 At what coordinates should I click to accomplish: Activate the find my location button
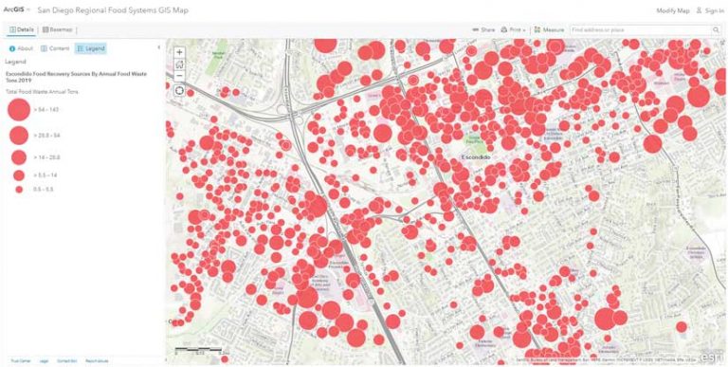[x=180, y=90]
